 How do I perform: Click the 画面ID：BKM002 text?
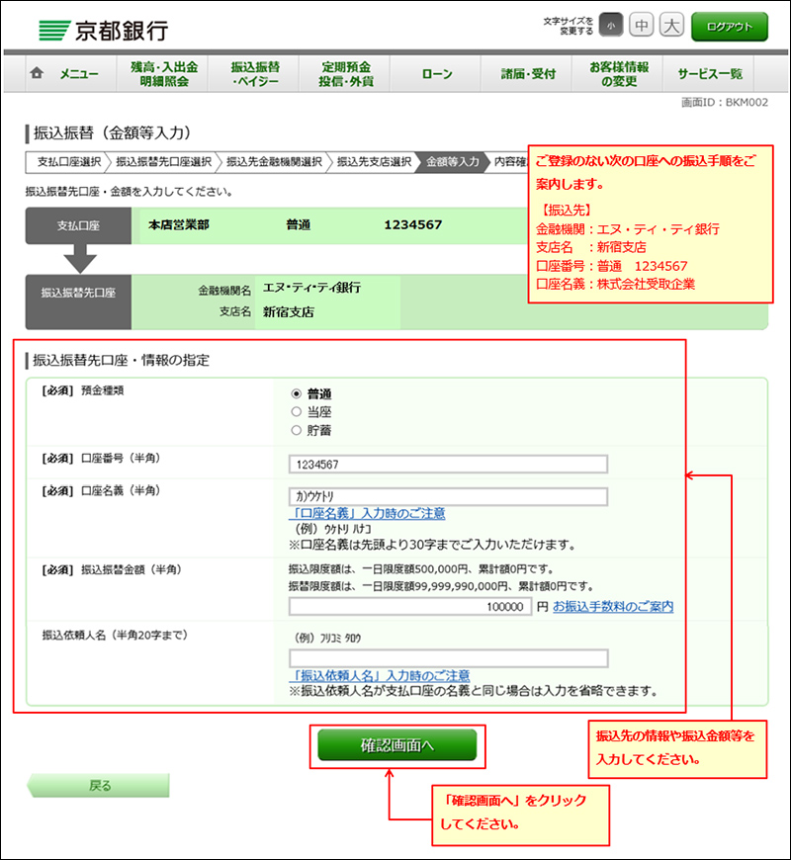click(724, 102)
